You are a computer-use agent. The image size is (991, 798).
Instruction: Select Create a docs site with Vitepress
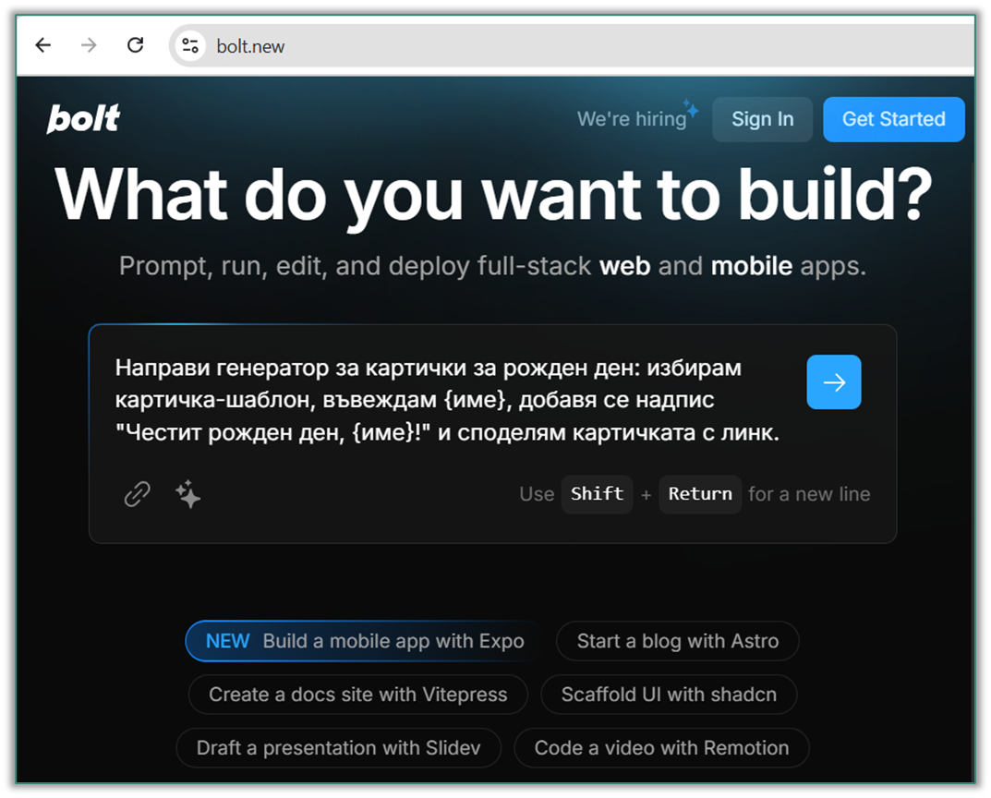coord(357,695)
